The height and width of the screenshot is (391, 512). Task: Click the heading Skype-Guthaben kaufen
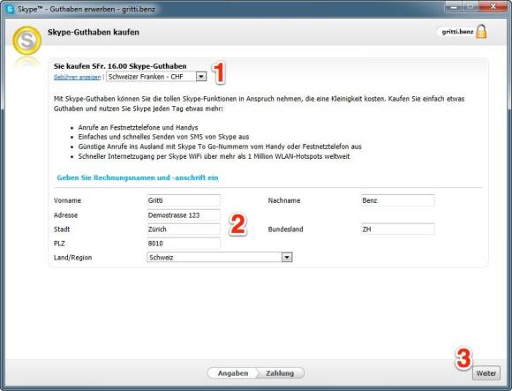(x=94, y=32)
